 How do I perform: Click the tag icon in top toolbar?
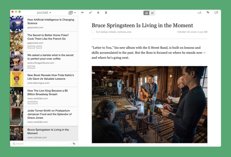coord(208,13)
